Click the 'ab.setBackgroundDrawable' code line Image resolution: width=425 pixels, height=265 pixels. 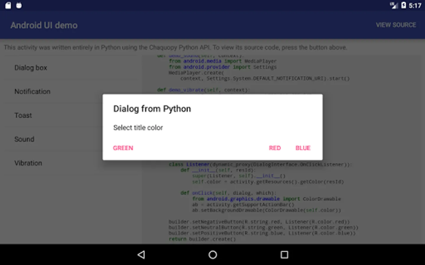[x=267, y=210]
